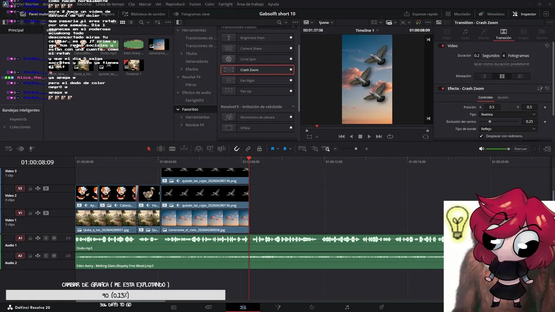Toggle the timeline snapping magnet

point(237,149)
